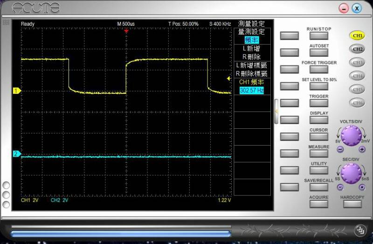Open the TRIGGER menu button

pyautogui.click(x=319, y=103)
